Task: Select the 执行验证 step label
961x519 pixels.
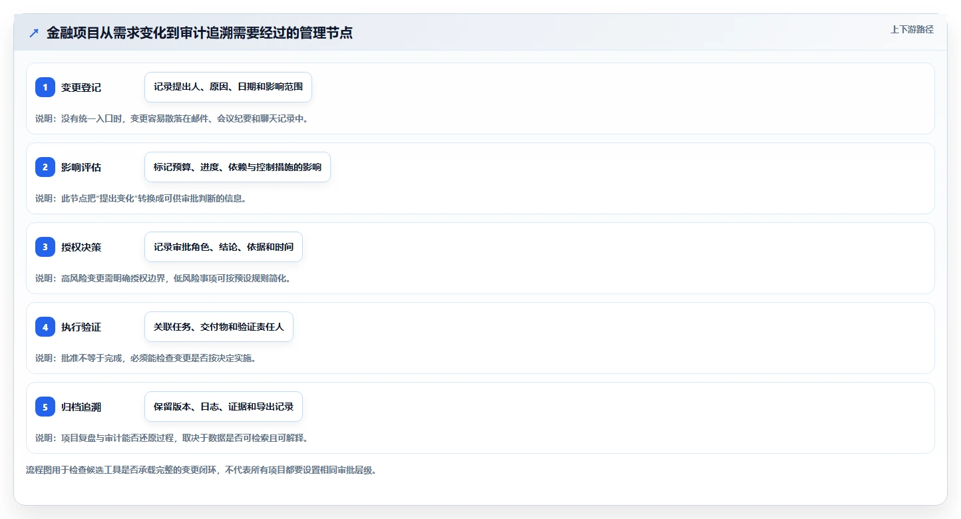Action: click(x=81, y=327)
